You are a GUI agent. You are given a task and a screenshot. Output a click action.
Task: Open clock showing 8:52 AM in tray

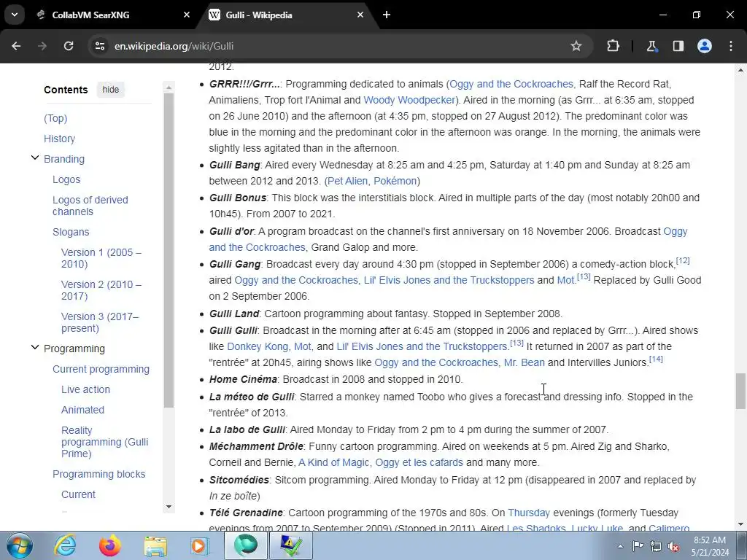710,546
